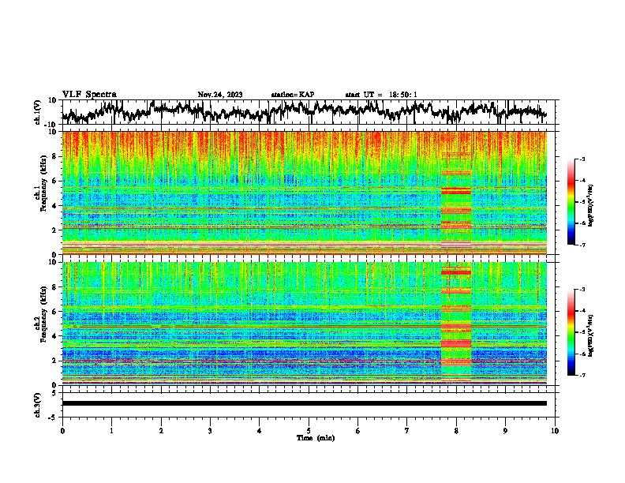Click time axis tick label "8"
This screenshot has width=625, height=483.
point(456,431)
